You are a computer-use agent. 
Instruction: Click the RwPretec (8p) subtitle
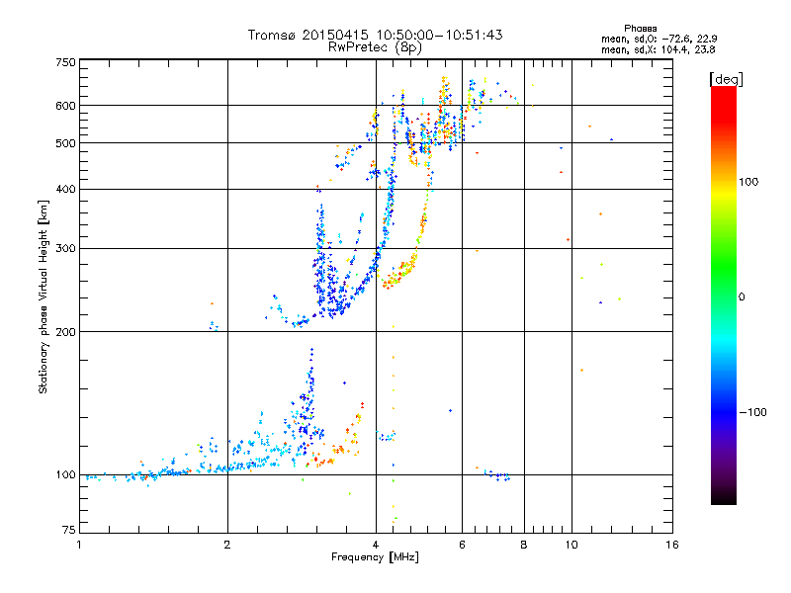375,47
